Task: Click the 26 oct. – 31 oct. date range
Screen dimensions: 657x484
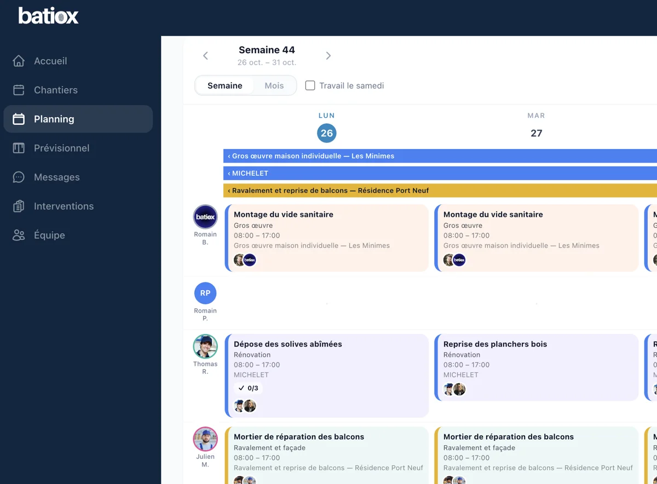Action: click(x=267, y=62)
